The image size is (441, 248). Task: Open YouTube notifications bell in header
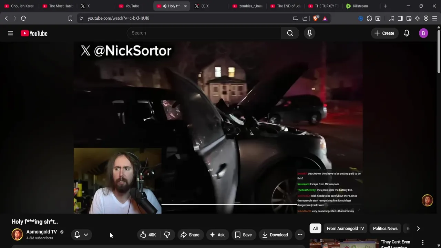pyautogui.click(x=407, y=33)
